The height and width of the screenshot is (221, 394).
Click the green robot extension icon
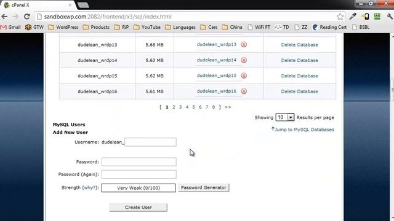click(x=377, y=17)
